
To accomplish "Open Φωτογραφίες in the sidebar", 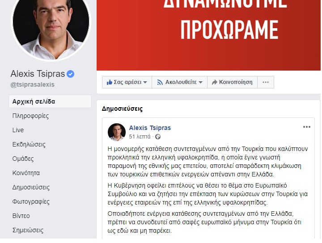I will coord(31,201).
